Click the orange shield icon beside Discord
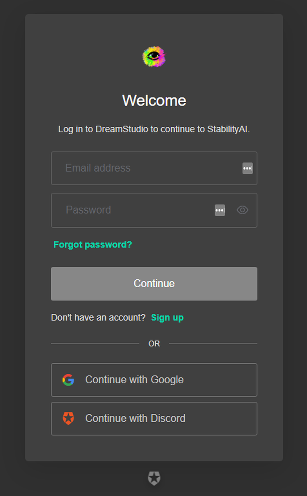307x496 pixels. click(x=68, y=418)
